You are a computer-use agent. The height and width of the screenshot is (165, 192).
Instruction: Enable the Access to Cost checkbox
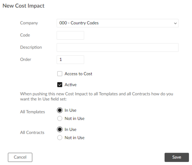point(60,74)
